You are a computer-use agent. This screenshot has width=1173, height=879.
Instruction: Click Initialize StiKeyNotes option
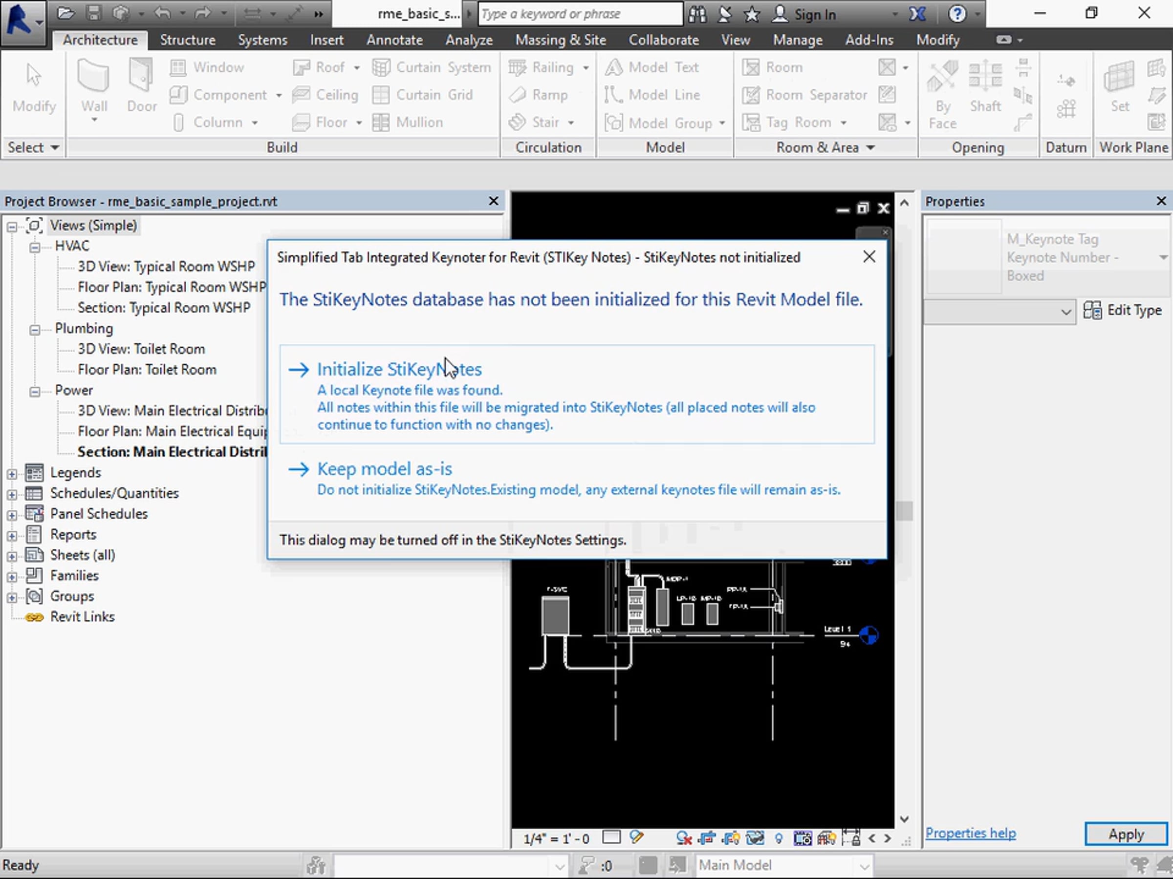[577, 394]
